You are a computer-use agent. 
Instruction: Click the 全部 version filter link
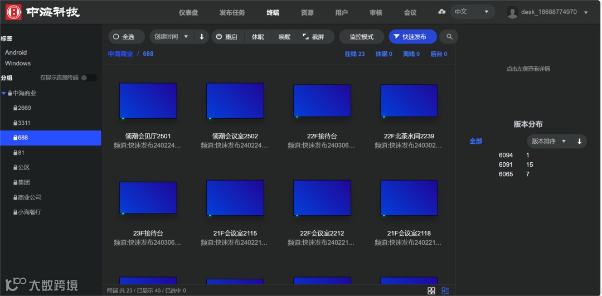point(475,141)
